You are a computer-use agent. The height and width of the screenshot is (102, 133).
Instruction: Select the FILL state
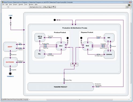click(40, 54)
